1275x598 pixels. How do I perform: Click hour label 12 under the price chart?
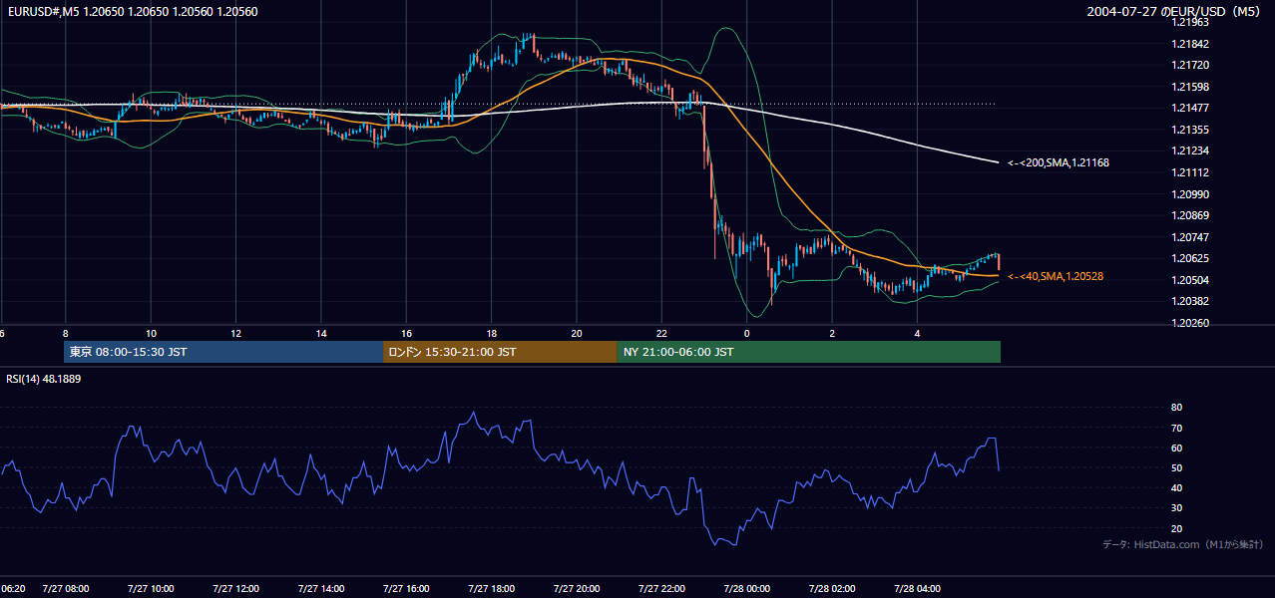pos(235,333)
